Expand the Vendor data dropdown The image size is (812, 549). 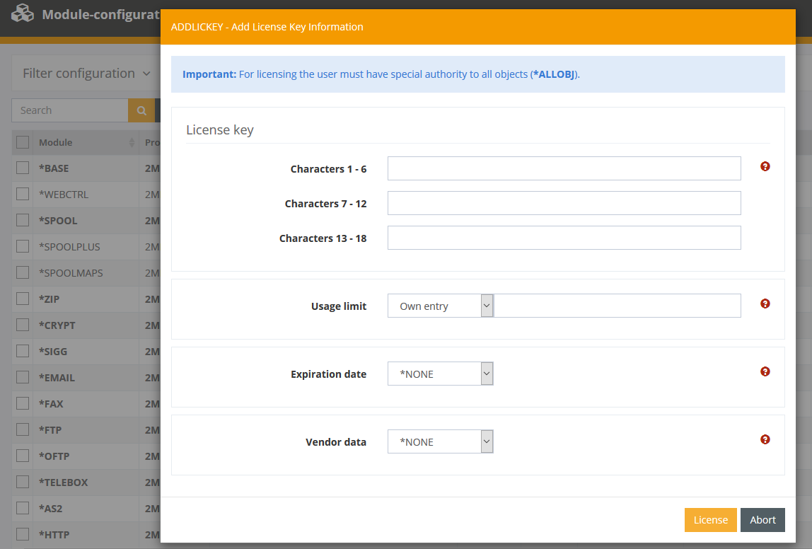(440, 441)
